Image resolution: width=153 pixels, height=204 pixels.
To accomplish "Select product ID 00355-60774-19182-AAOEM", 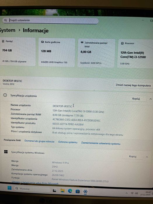I will pyautogui.click(x=68, y=124).
